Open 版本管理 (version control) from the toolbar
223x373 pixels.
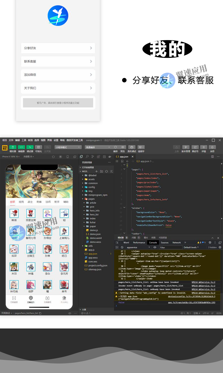point(186,147)
